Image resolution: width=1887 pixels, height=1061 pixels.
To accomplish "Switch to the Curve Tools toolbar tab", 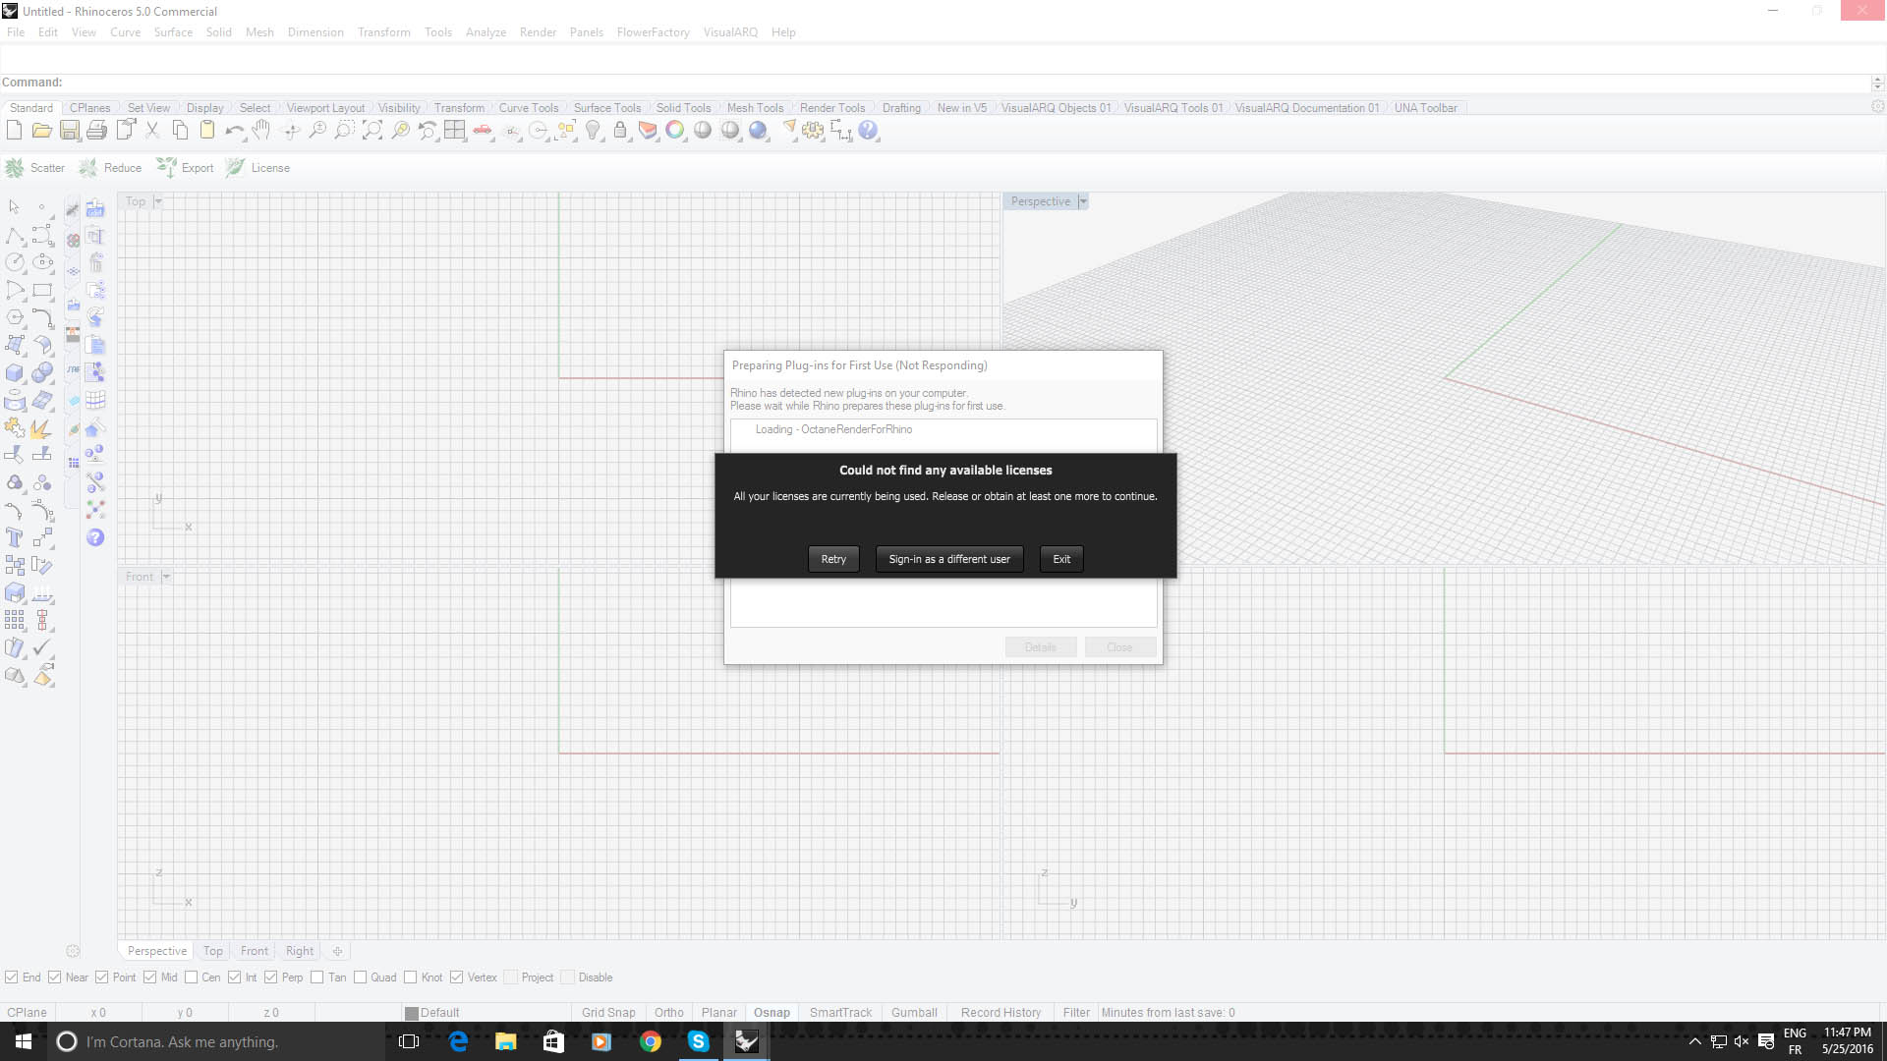I will click(528, 108).
